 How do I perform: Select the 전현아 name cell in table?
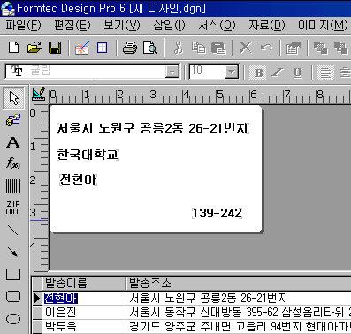(x=84, y=299)
